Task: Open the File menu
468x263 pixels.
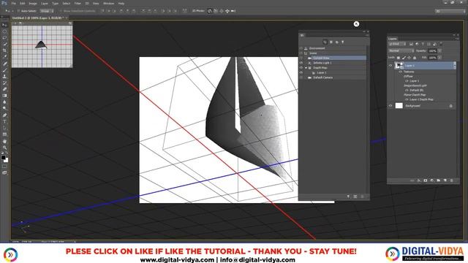Action: click(13, 3)
